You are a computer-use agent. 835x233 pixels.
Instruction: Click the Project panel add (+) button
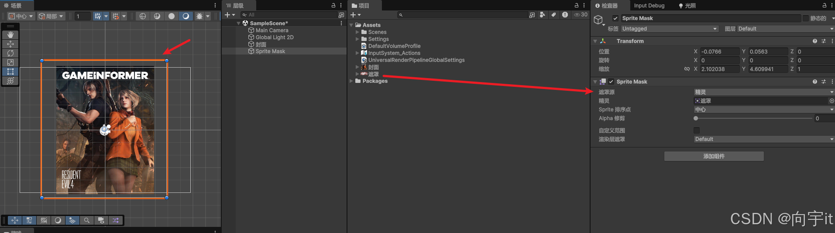click(x=355, y=15)
